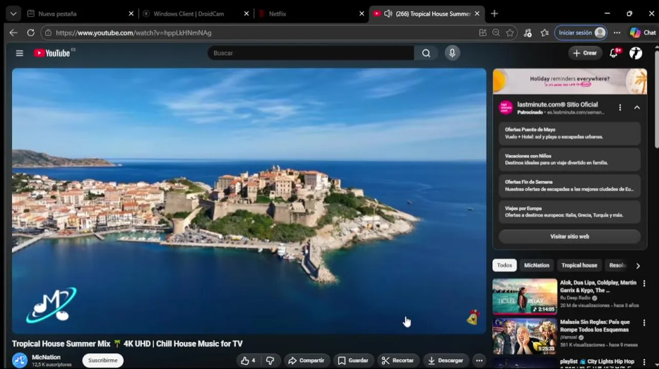Select the MicNation filter chip
Image resolution: width=659 pixels, height=369 pixels.
pos(536,265)
